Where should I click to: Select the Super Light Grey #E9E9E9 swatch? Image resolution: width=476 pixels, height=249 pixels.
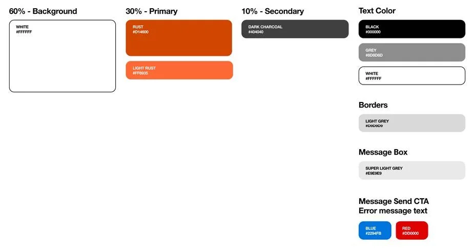click(x=412, y=170)
